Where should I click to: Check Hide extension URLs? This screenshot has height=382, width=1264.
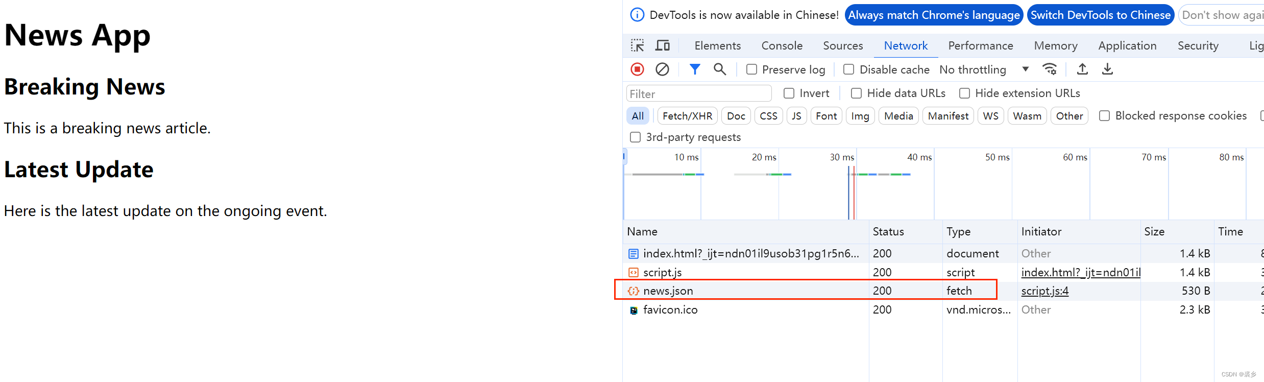pyautogui.click(x=964, y=93)
